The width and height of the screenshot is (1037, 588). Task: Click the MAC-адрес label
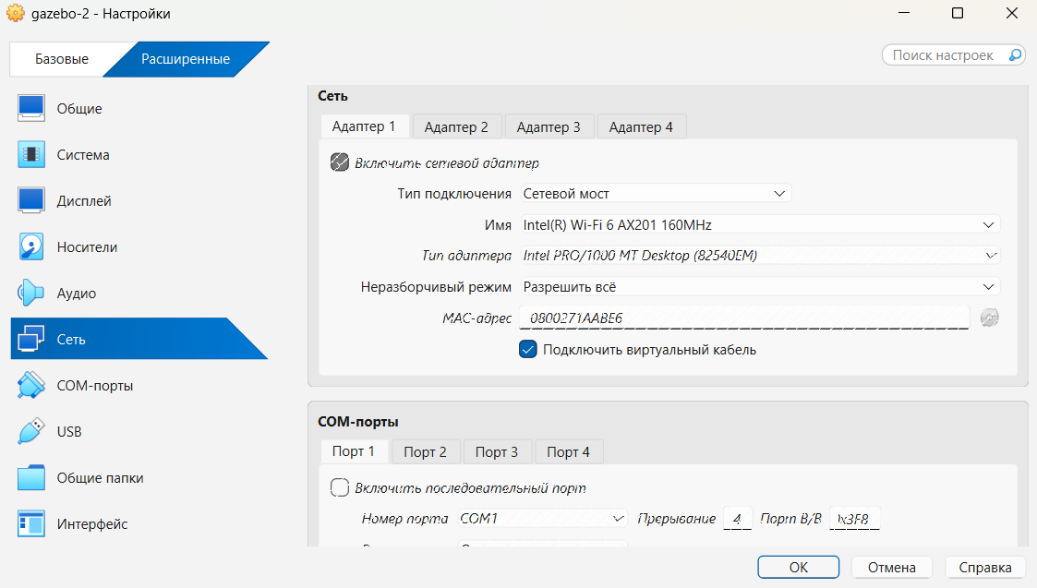(x=476, y=318)
